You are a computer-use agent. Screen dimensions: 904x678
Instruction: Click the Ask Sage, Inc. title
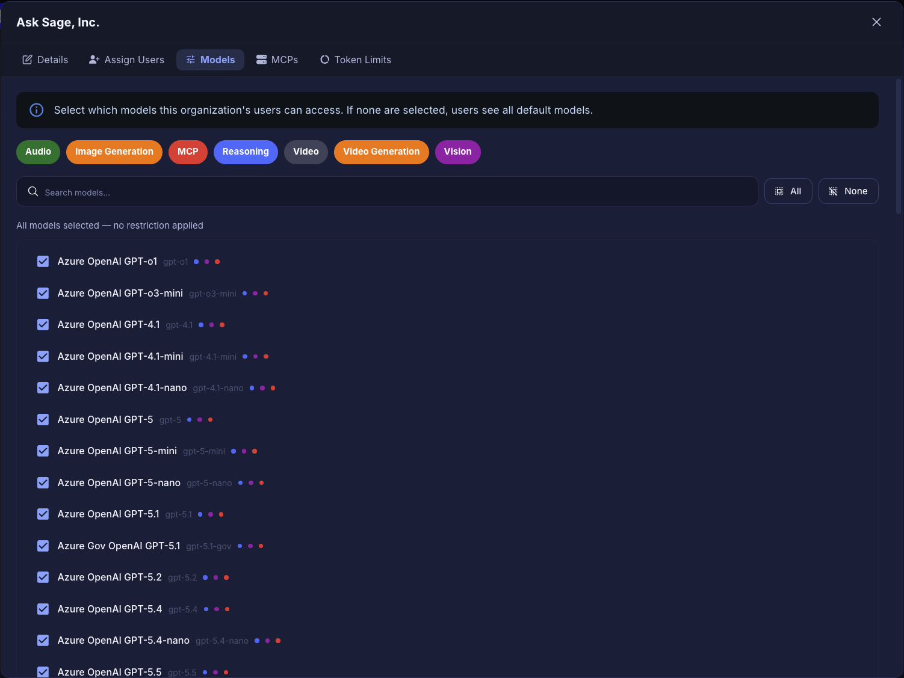[58, 22]
